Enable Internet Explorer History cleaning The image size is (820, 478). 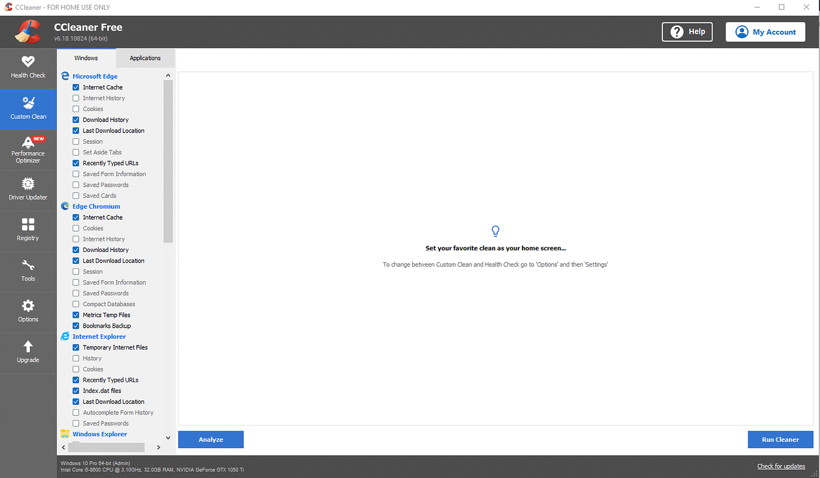pos(75,358)
